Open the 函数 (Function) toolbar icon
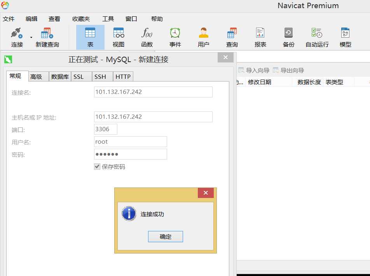The image size is (370, 276). [147, 37]
